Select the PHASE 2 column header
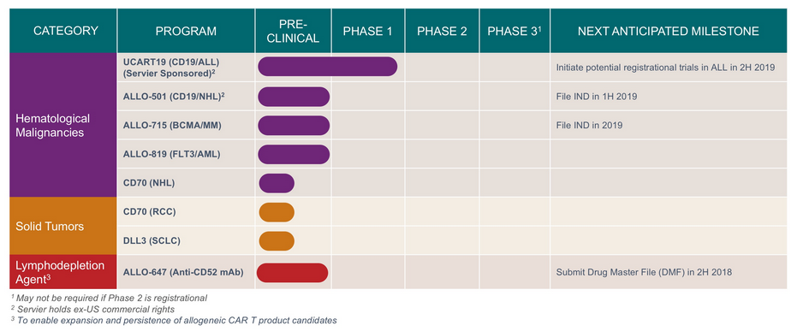Screen dimensions: 797x331 click(442, 31)
